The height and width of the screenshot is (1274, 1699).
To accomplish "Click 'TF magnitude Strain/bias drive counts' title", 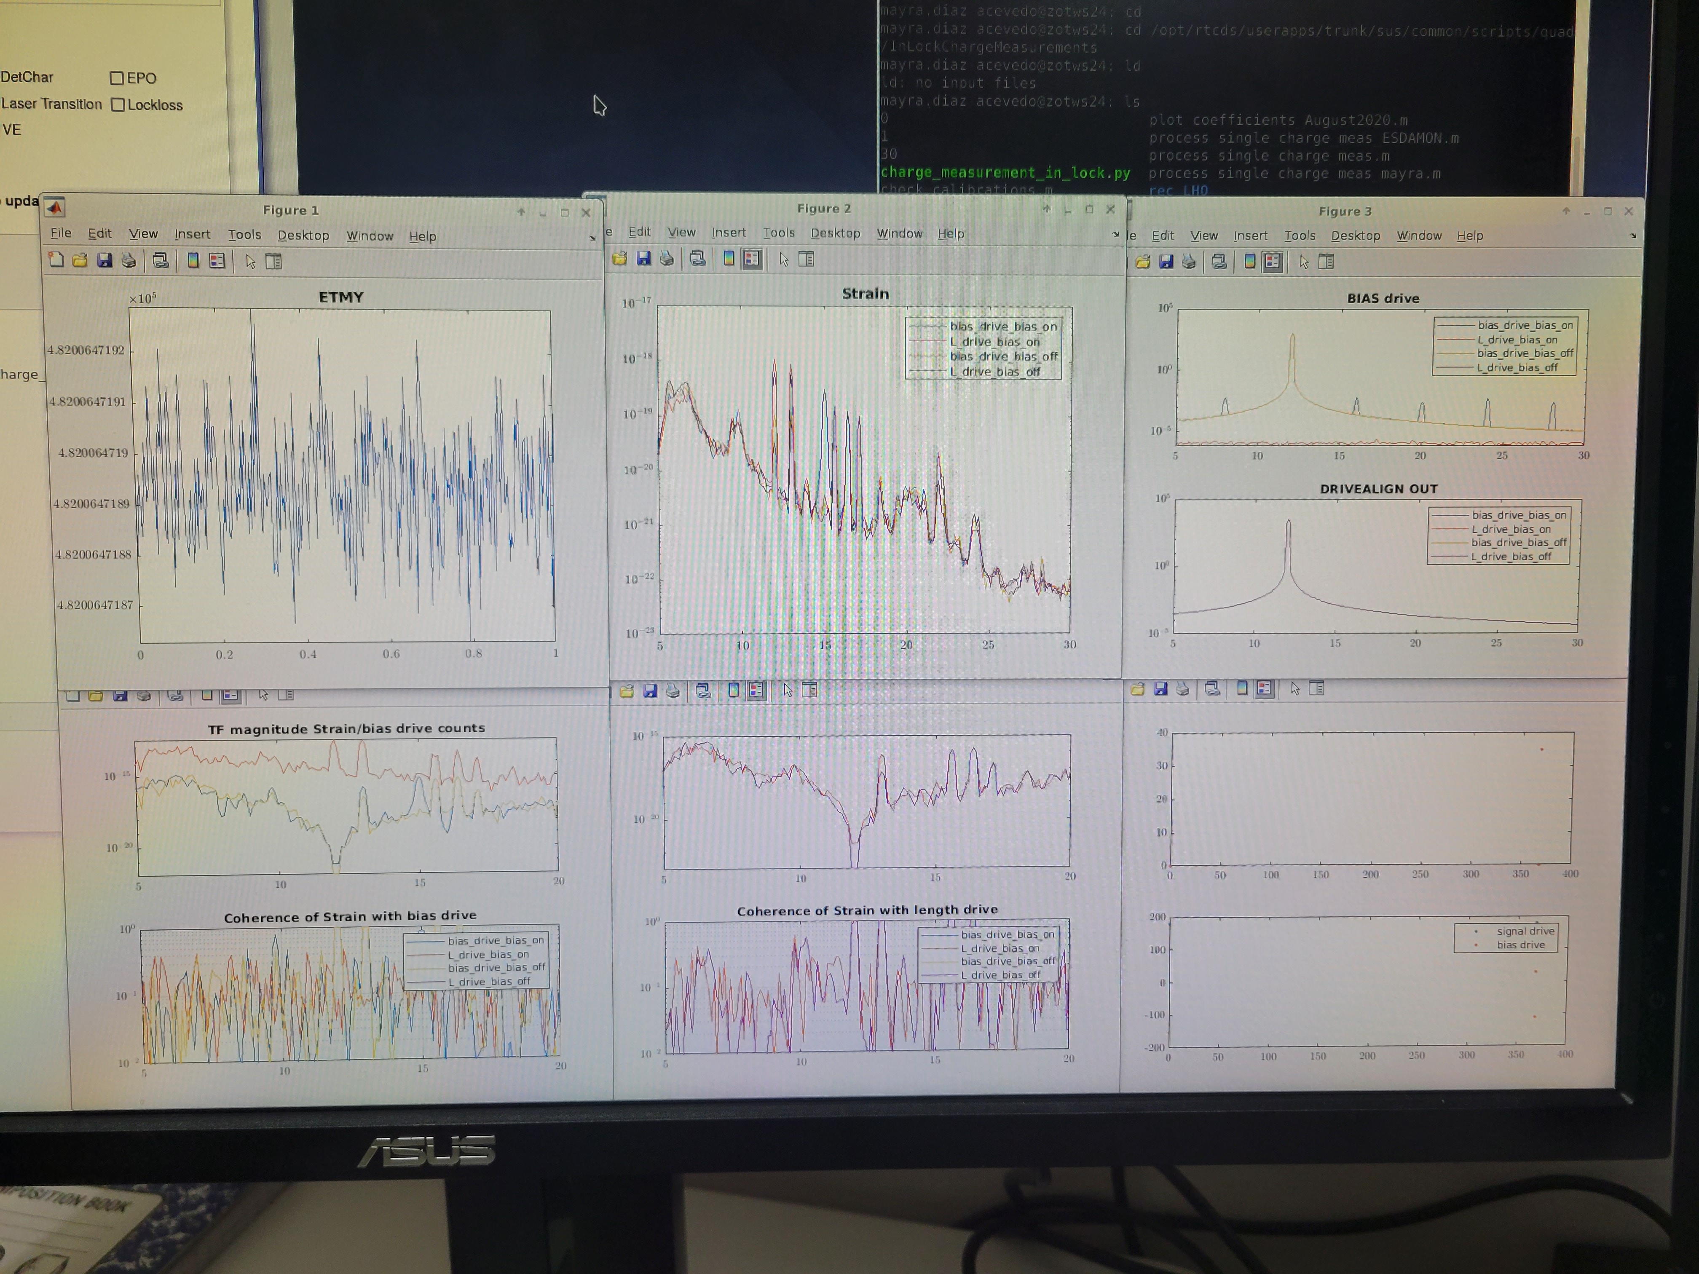I will pyautogui.click(x=346, y=728).
